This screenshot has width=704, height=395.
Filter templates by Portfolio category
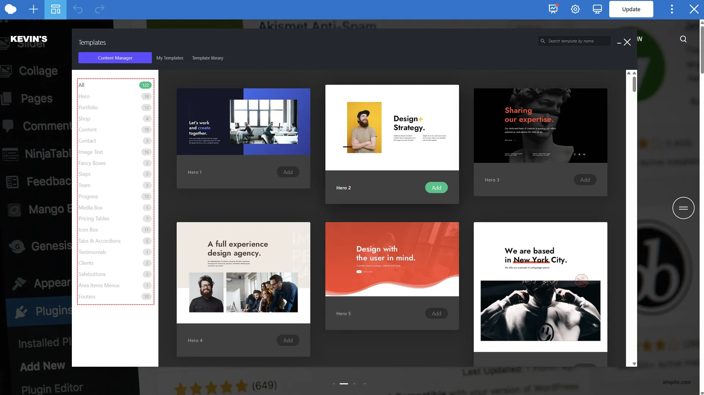88,107
